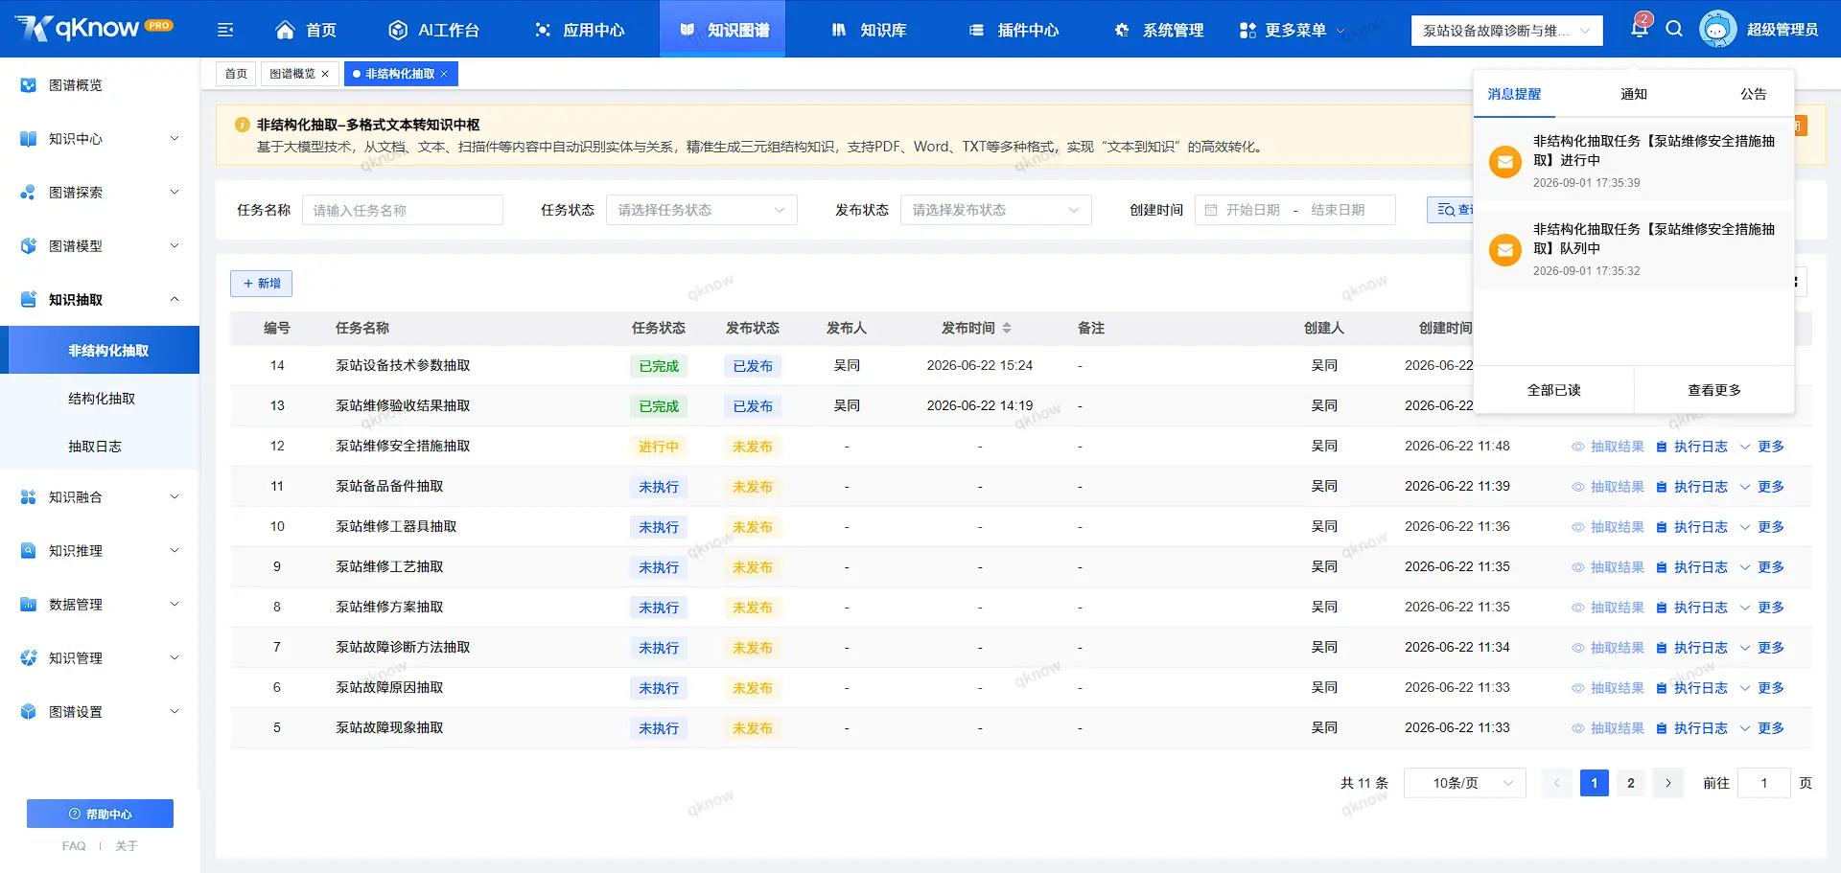Open the 首页 home icon in navbar
Viewport: 1841px width, 873px height.
285,30
